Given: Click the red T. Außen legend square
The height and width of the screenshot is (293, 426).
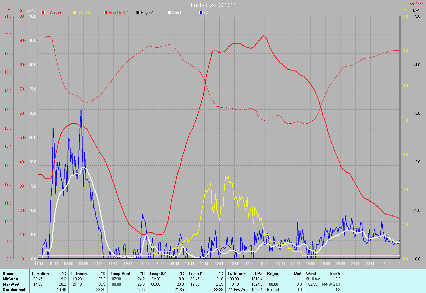Looking at the screenshot, I should click(43, 13).
